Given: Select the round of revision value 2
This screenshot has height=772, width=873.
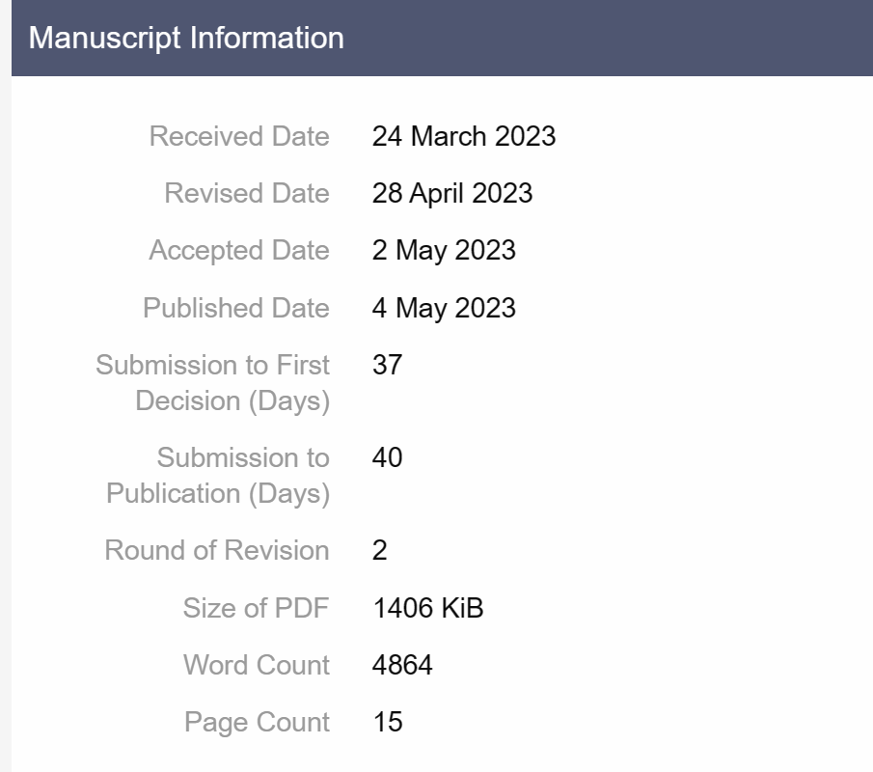Looking at the screenshot, I should [x=380, y=550].
